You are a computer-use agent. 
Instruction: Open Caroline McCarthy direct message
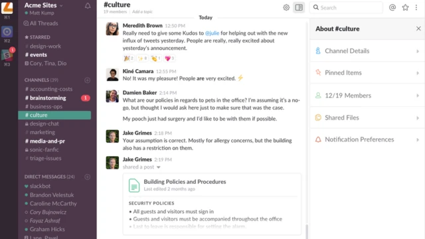pos(50,204)
